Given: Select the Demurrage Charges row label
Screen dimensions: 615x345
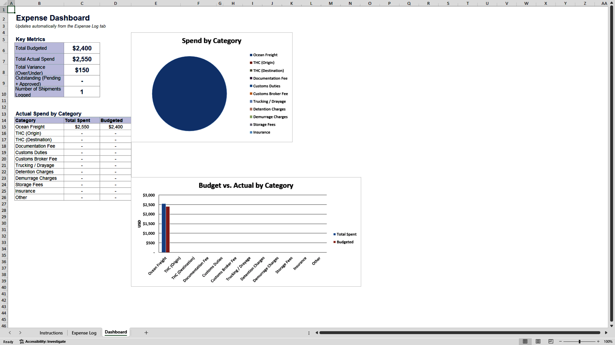Looking at the screenshot, I should [x=39, y=178].
